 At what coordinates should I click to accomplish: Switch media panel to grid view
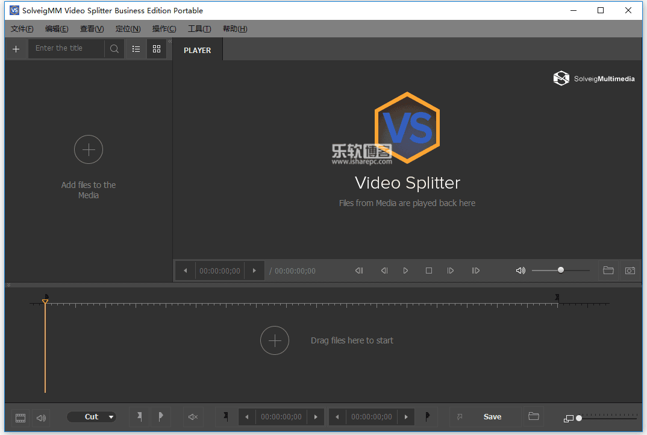tap(157, 49)
